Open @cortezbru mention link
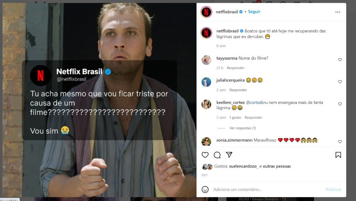The width and height of the screenshot is (356, 201). [x=256, y=102]
